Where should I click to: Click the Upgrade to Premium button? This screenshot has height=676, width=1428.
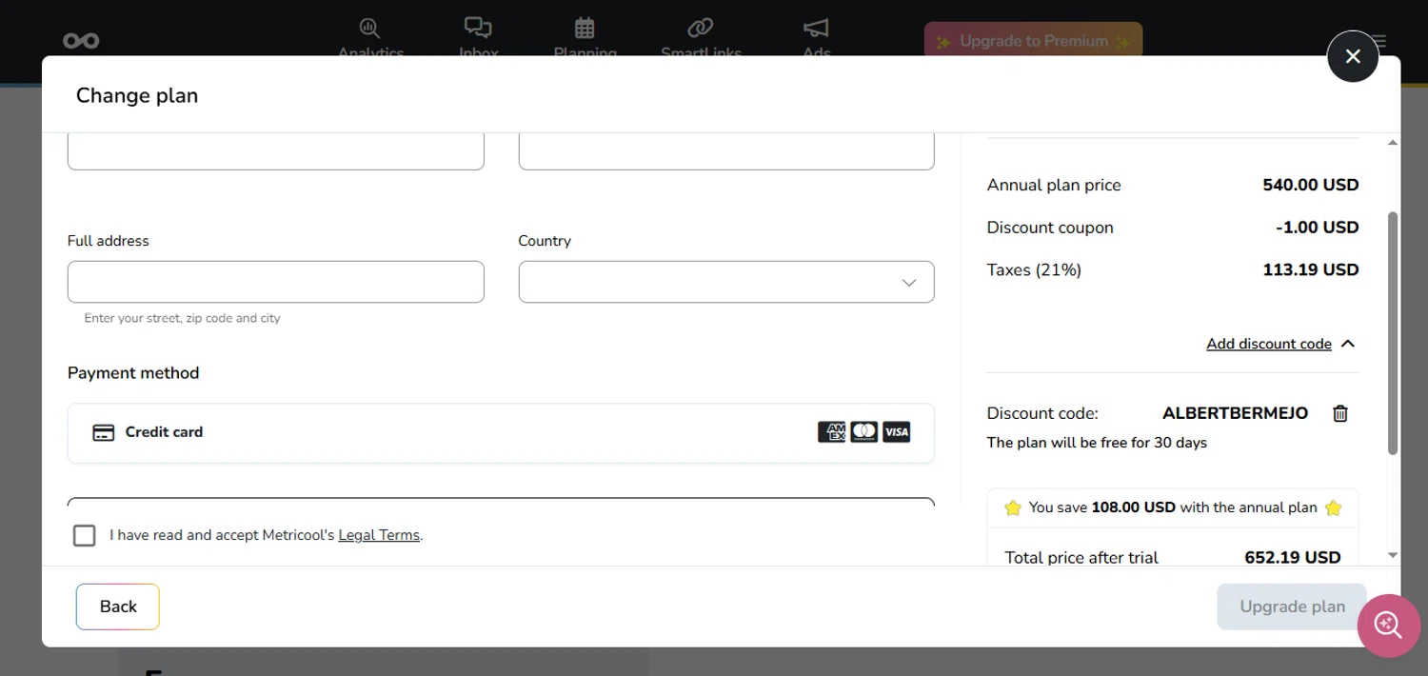click(1033, 41)
